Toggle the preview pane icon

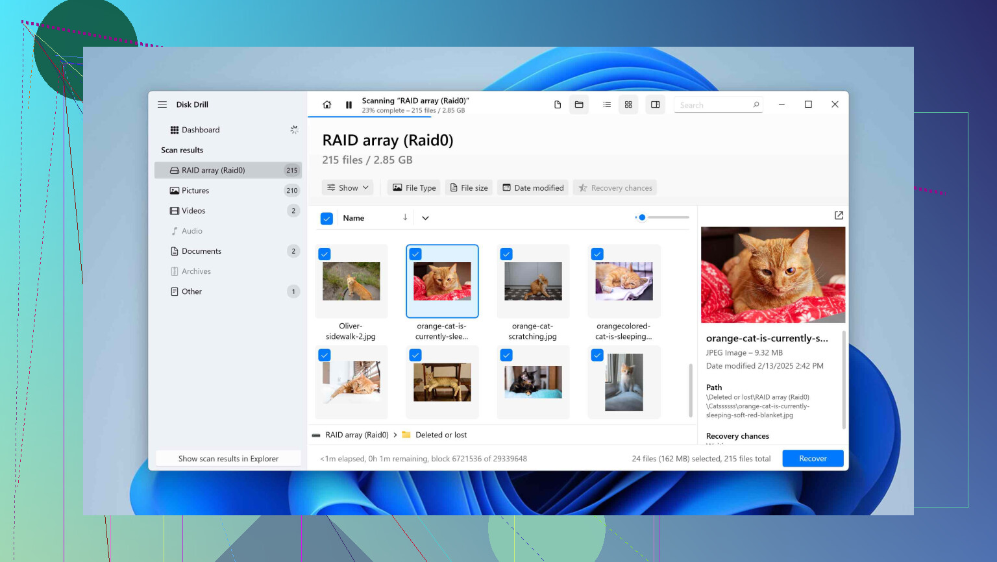656,104
